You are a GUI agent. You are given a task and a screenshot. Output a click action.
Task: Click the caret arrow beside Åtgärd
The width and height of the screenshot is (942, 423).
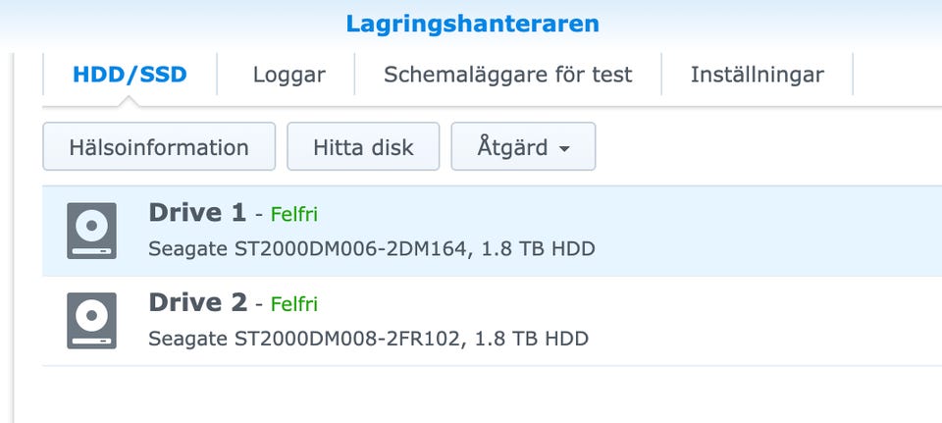564,149
